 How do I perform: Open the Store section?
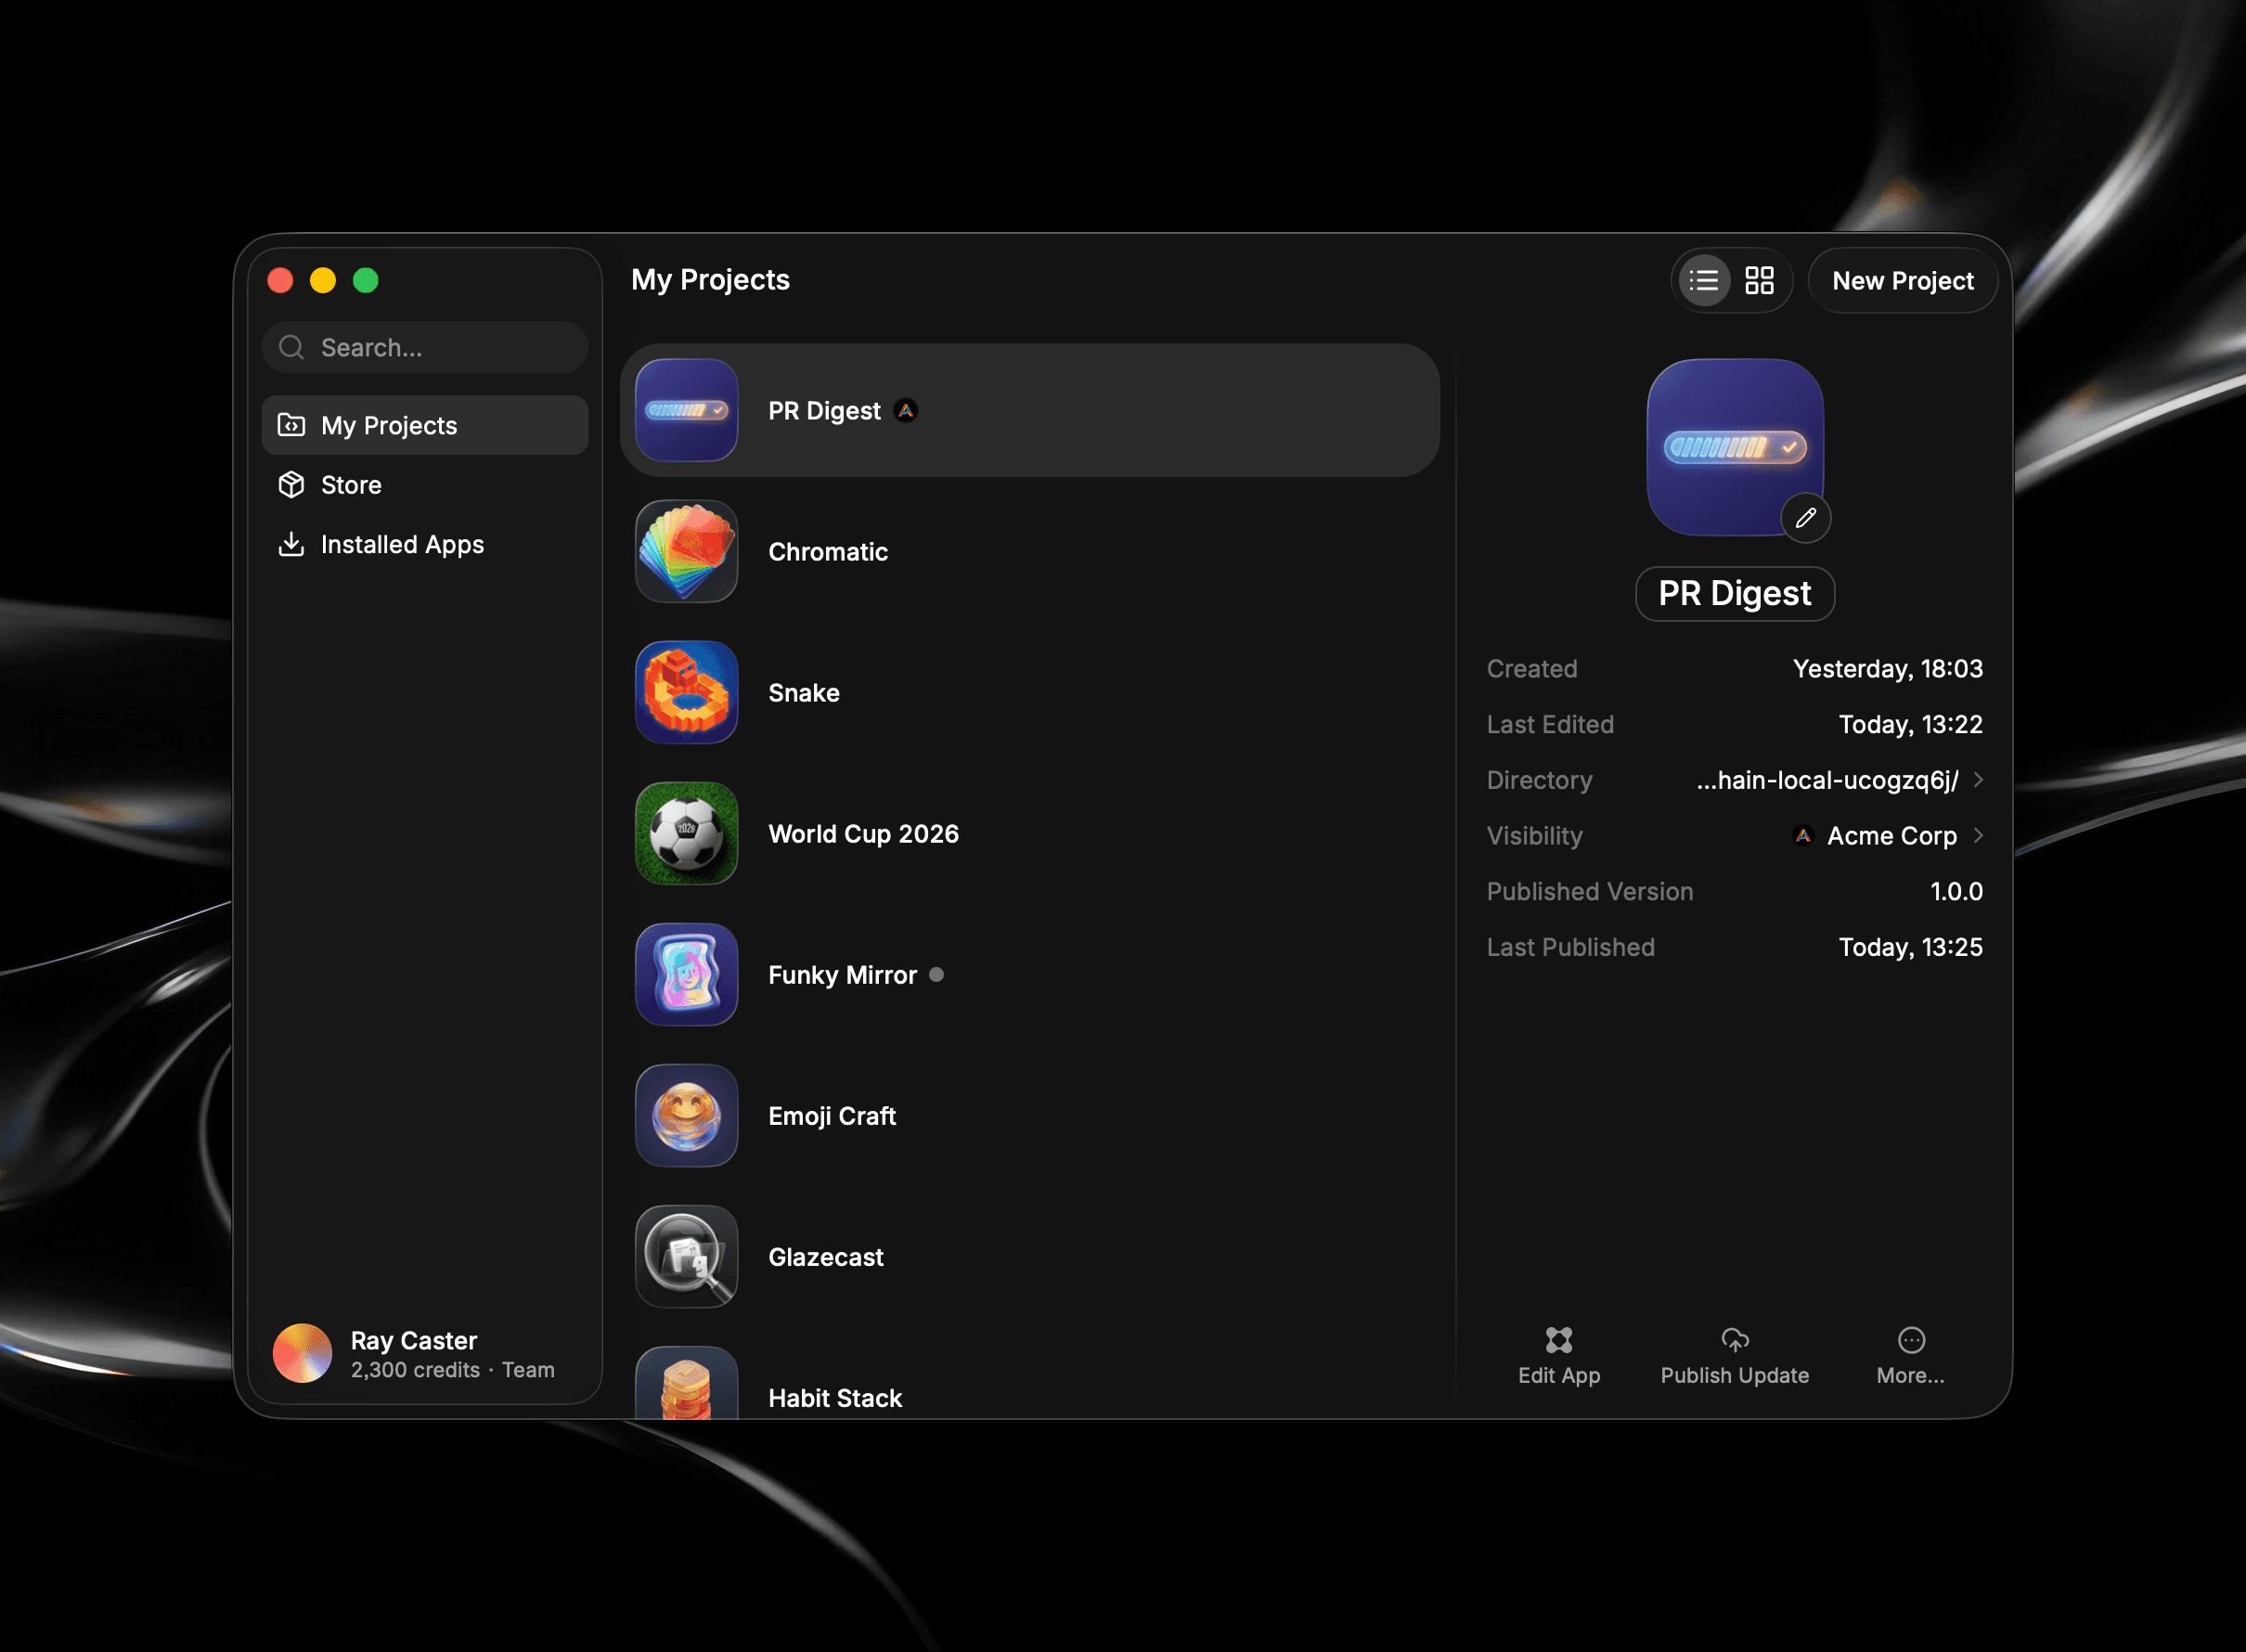pyautogui.click(x=425, y=485)
